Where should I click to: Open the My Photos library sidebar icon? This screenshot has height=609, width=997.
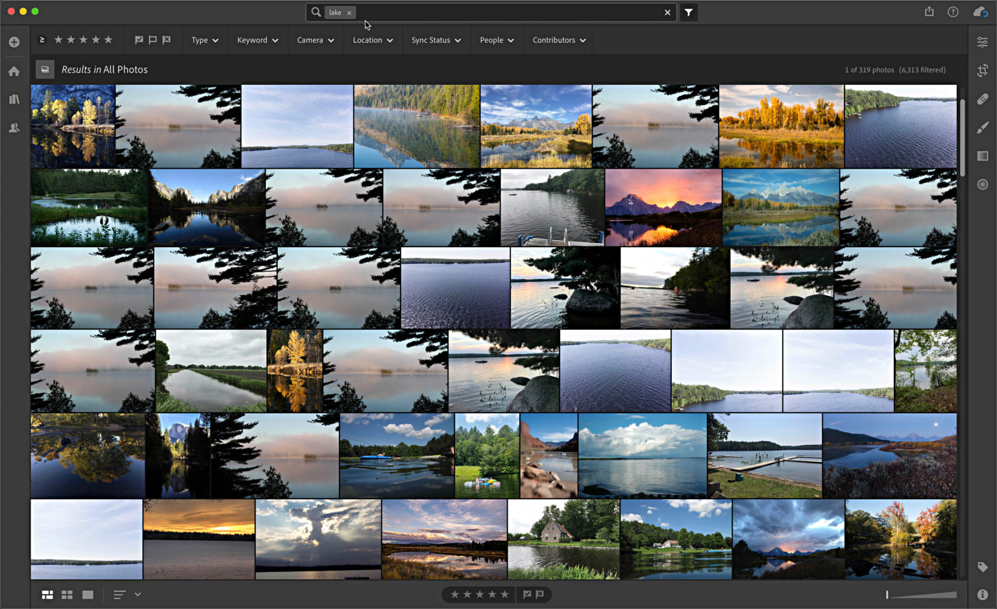coord(14,99)
